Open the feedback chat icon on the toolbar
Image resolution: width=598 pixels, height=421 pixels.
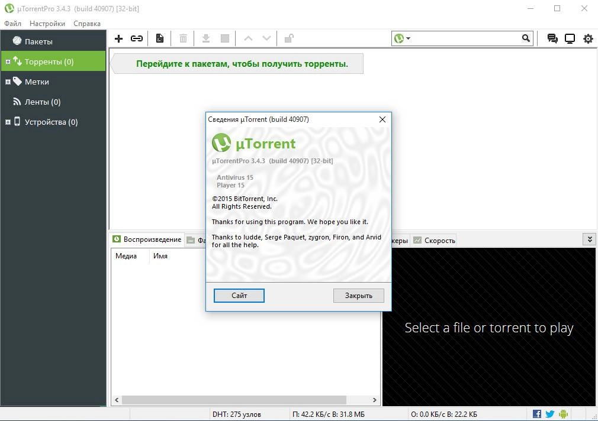click(x=552, y=38)
